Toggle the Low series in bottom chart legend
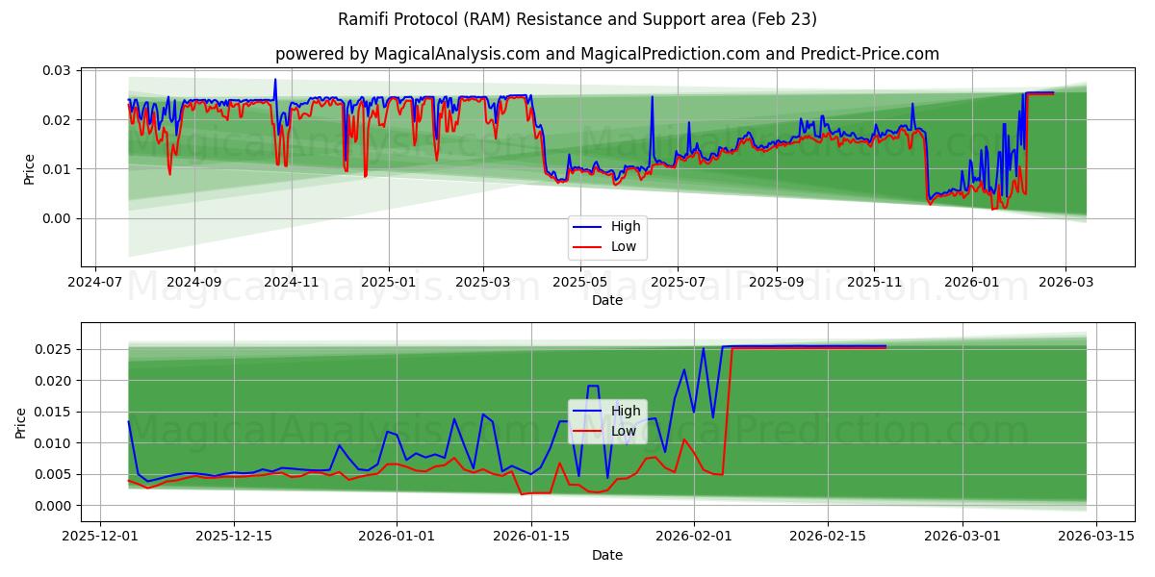The height and width of the screenshot is (577, 1155). click(x=623, y=431)
